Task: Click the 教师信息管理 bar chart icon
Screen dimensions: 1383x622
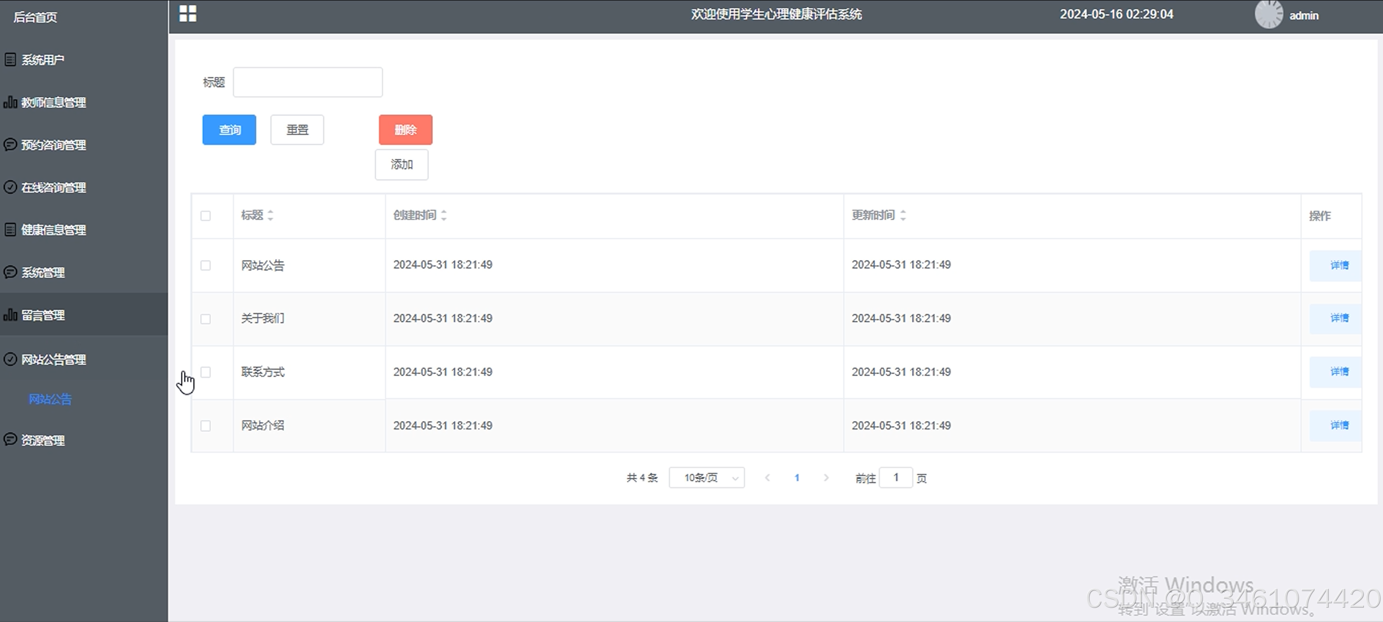Action: click(x=10, y=102)
